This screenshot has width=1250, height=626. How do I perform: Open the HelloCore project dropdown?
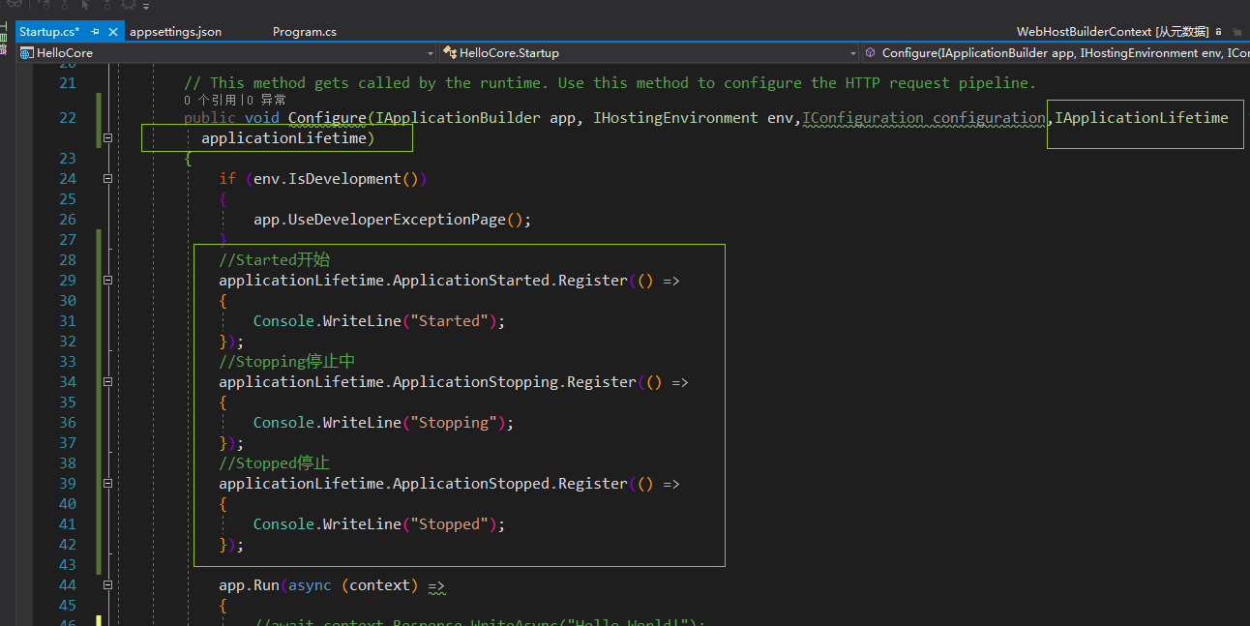click(x=226, y=53)
